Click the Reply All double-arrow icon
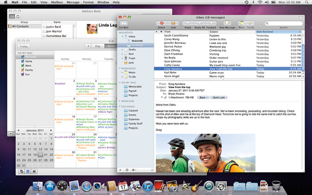The width and height of the screenshot is (312, 195). pyautogui.click(x=200, y=23)
